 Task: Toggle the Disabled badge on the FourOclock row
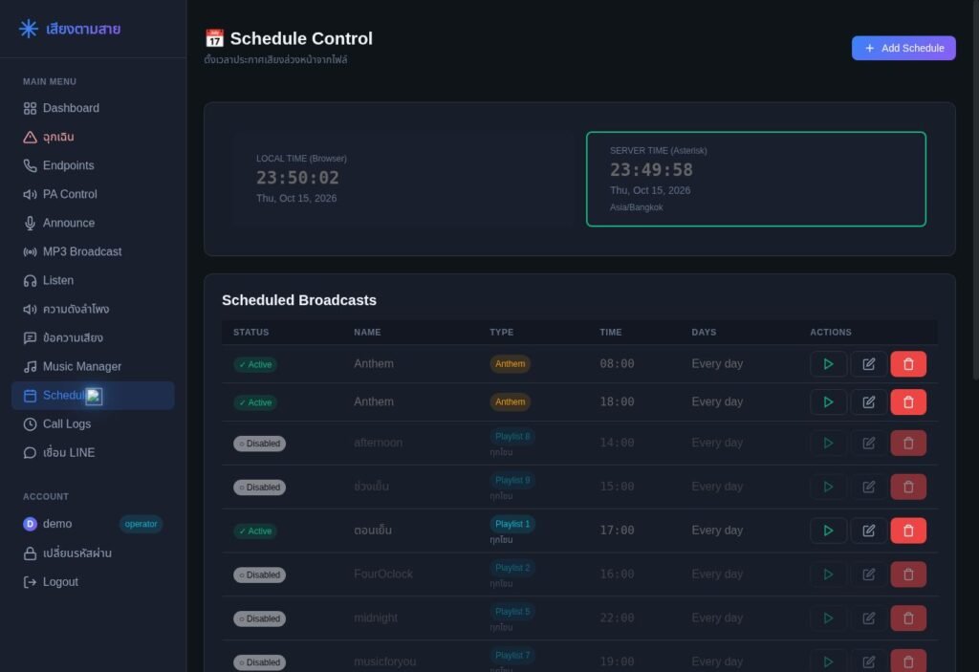pyautogui.click(x=259, y=574)
